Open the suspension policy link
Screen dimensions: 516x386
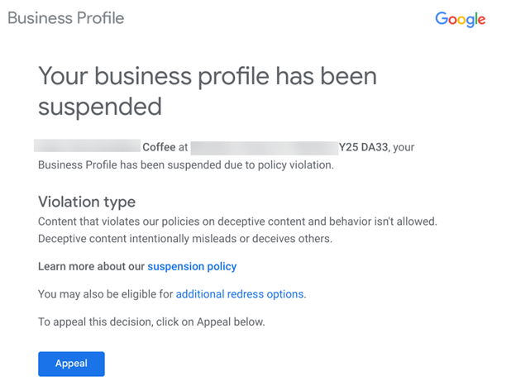tap(192, 266)
